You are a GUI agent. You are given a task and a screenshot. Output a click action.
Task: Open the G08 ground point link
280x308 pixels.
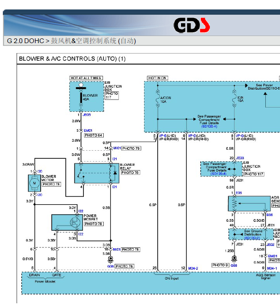click(234, 265)
